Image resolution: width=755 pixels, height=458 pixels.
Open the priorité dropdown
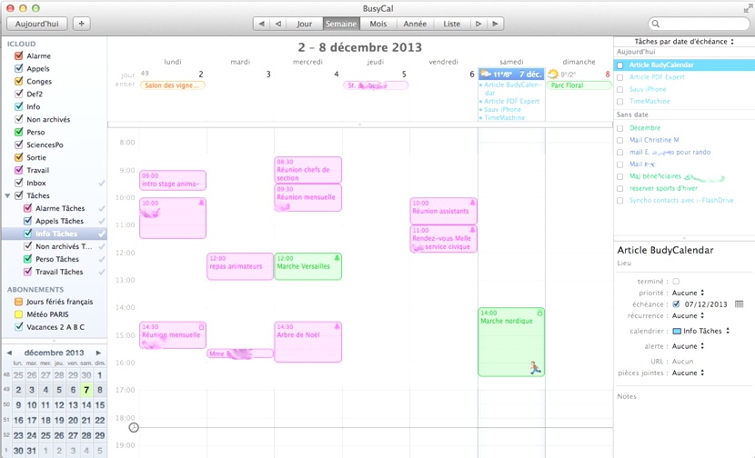(691, 293)
